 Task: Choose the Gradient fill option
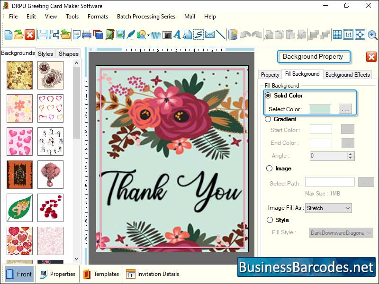[268, 119]
